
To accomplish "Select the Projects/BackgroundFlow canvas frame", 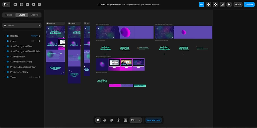I will [x=120, y=65].
